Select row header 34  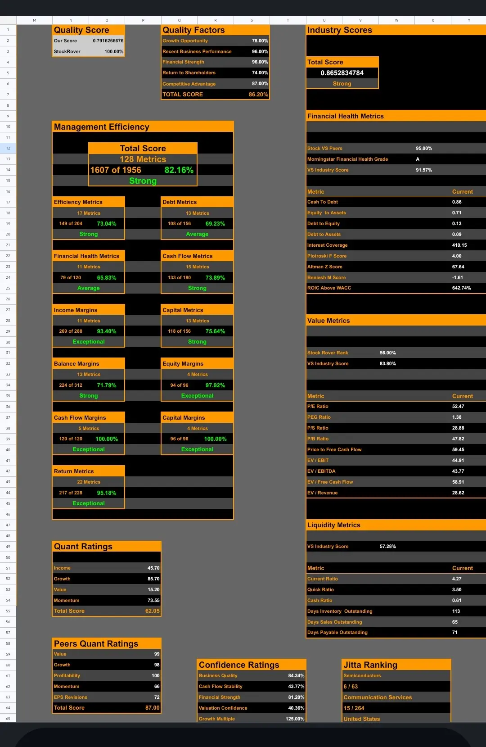tap(8, 385)
